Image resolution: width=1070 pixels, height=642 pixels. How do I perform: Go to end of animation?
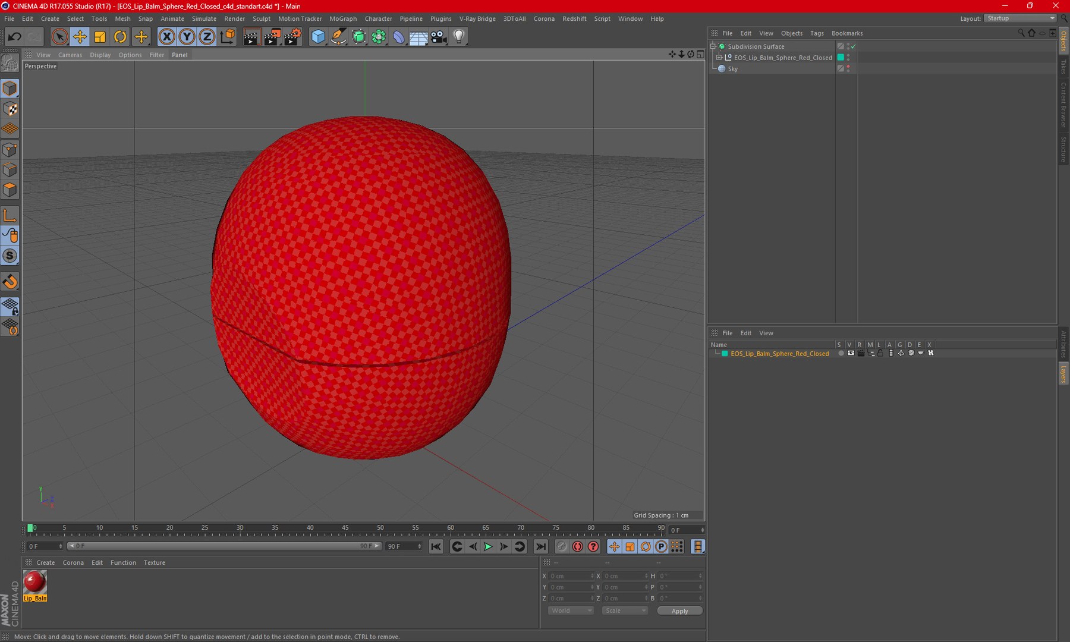point(540,546)
